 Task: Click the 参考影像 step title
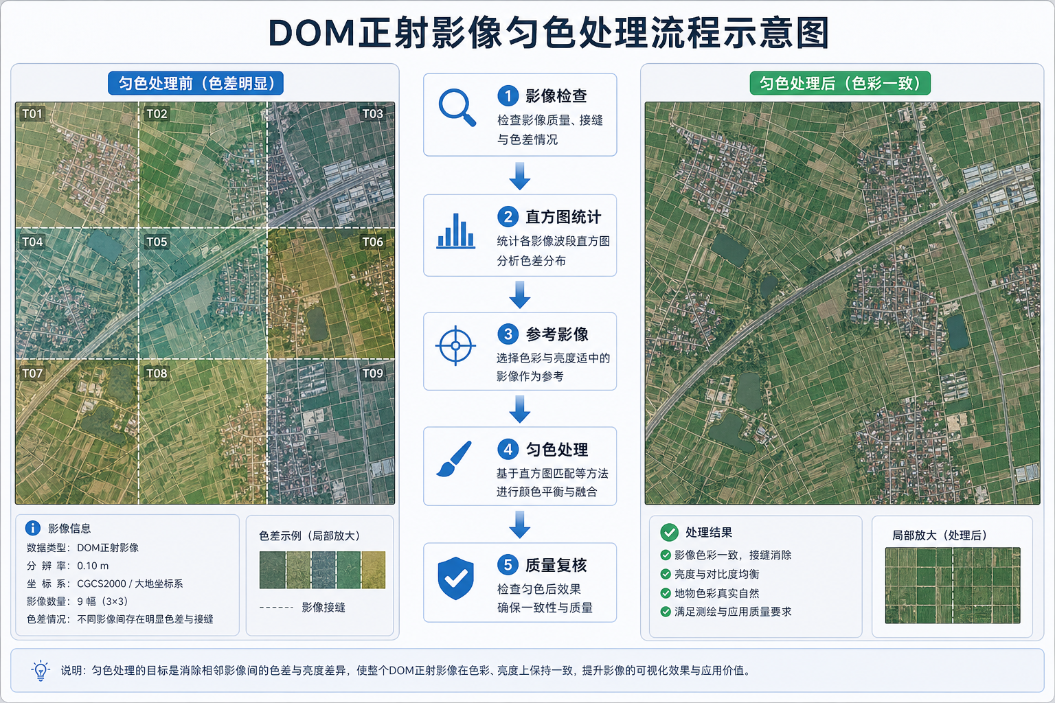click(x=557, y=334)
